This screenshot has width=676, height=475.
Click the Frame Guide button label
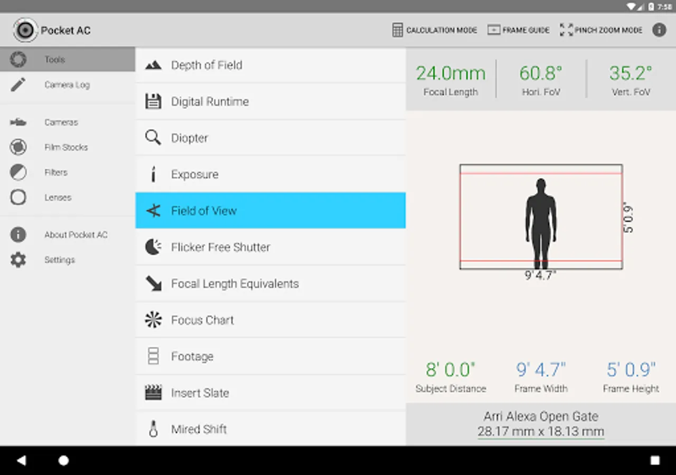coord(526,30)
